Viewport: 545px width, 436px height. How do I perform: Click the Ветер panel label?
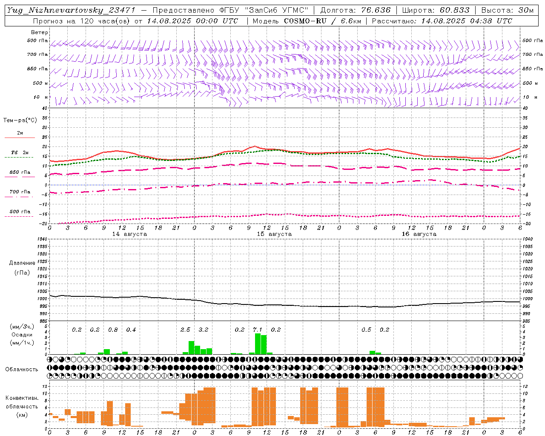click(x=40, y=32)
